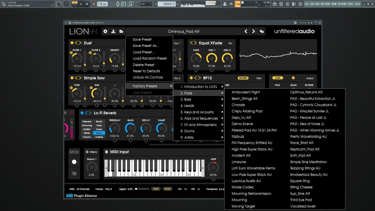The height and width of the screenshot is (211, 375).
Task: Toggle the Dust module enable dot
Action: click(72, 43)
